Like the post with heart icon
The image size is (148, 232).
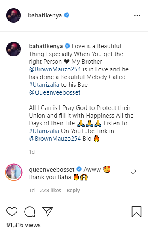pos(12,212)
